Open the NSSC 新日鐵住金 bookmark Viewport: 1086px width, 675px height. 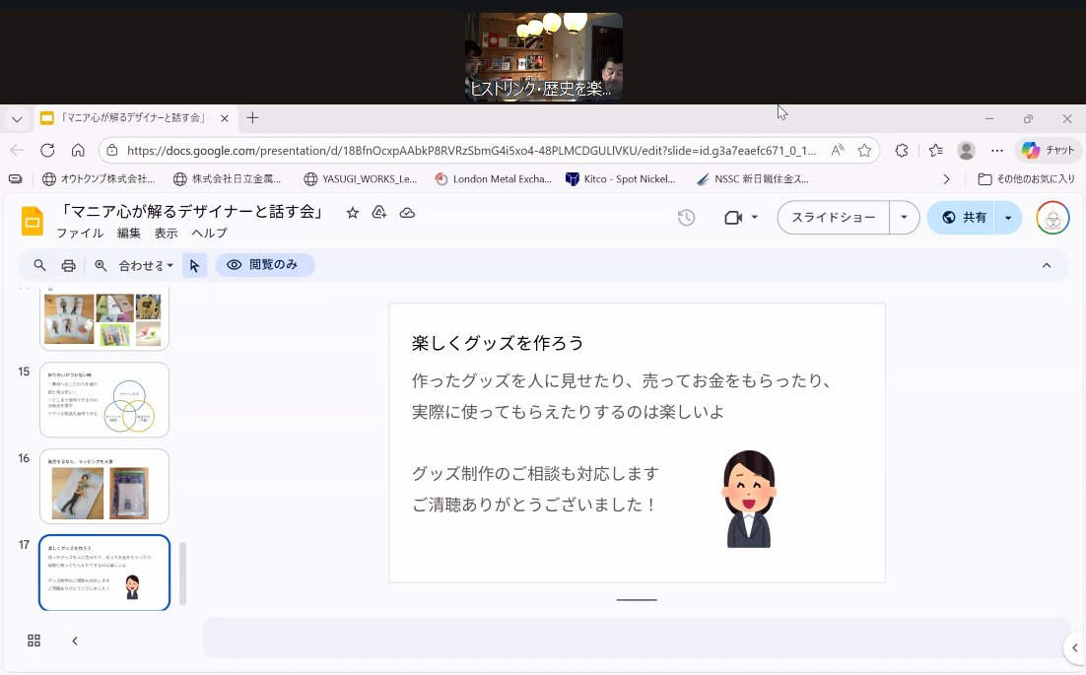752,178
